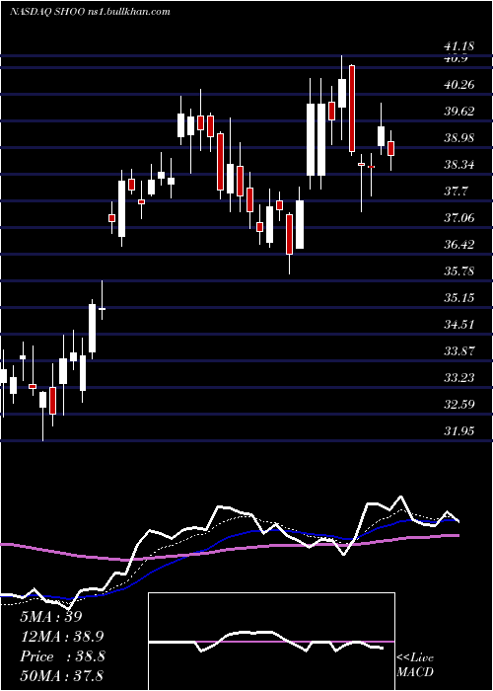Click the 39.62 price level label

(459, 111)
